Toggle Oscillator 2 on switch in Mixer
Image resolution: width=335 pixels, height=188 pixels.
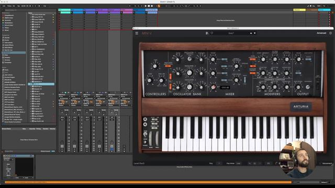[224, 73]
